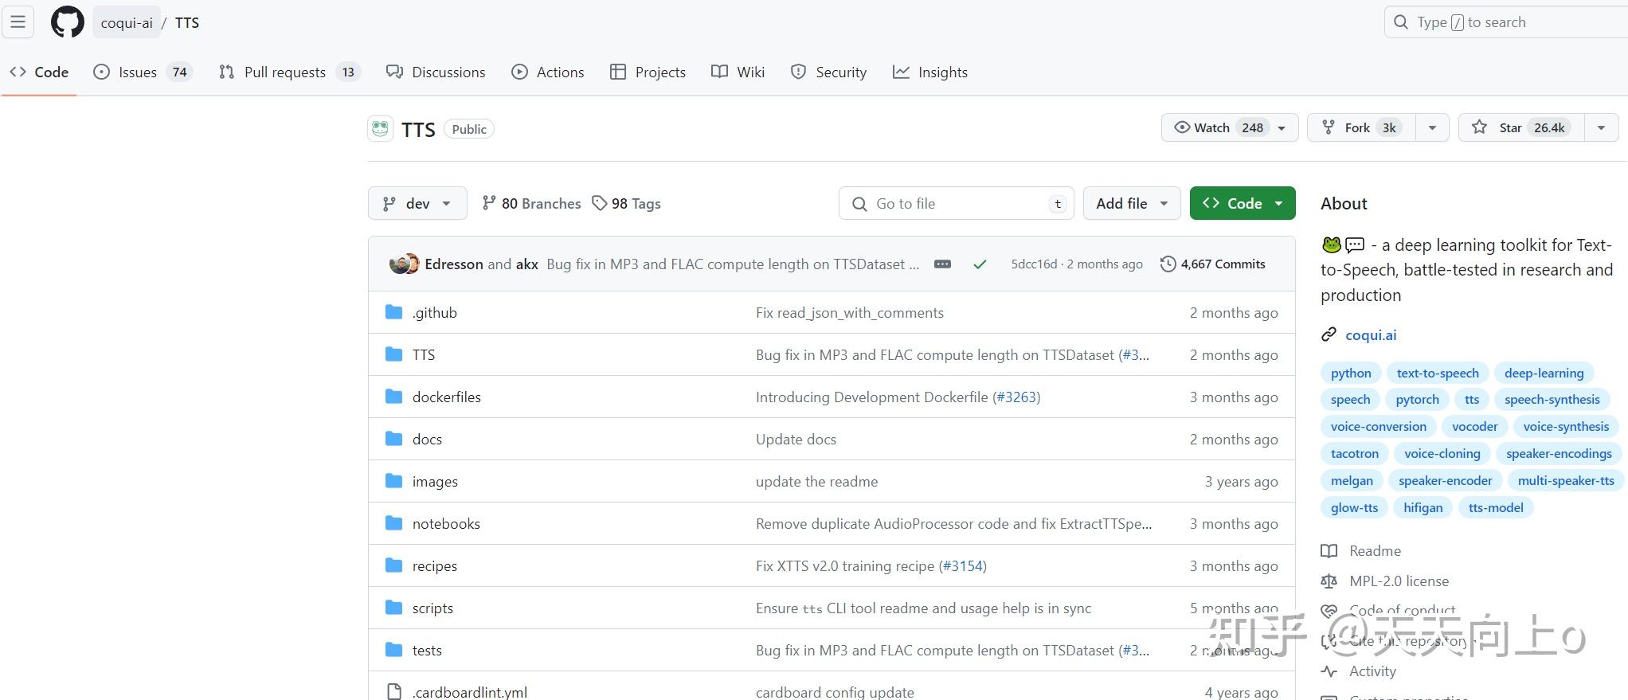Go to GitHub home via Octocat logo
This screenshot has height=700, width=1628.
click(67, 22)
